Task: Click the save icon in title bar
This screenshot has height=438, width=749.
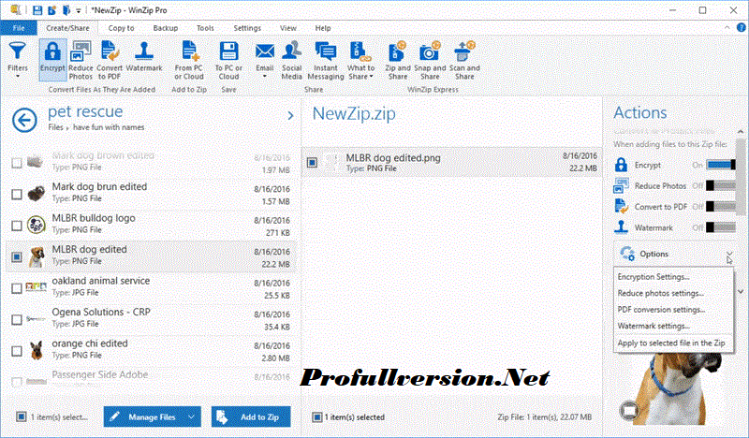Action: click(x=37, y=10)
